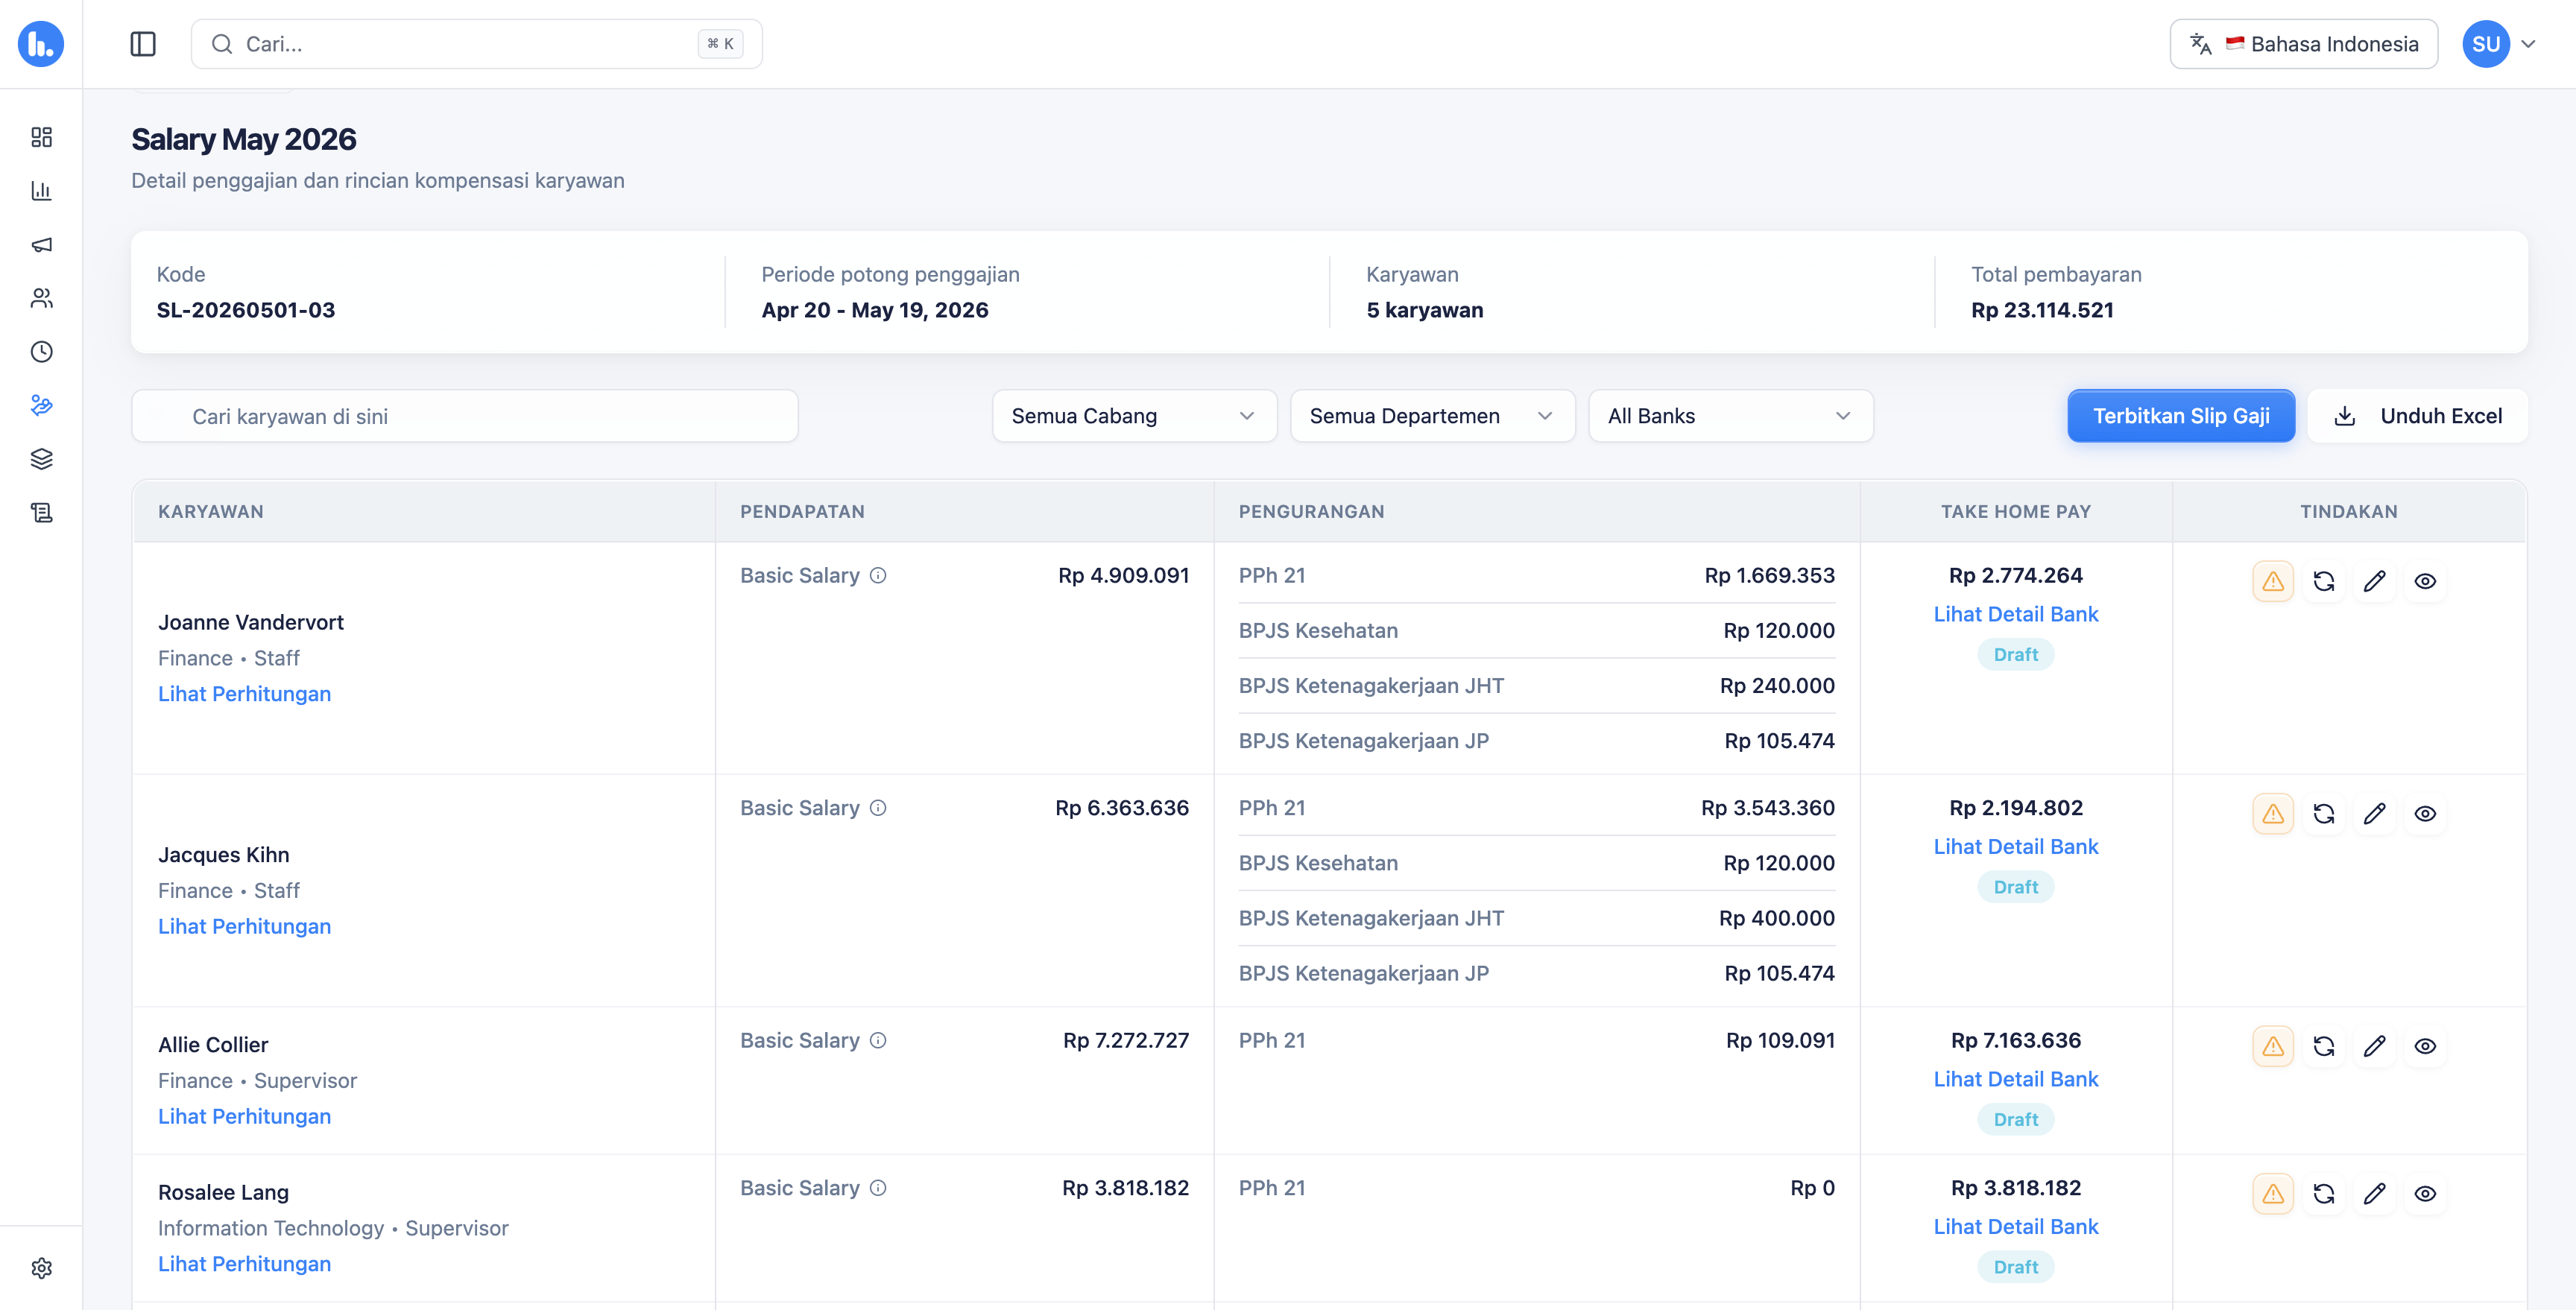Click Terbitkan Slip Gaji button
2576x1310 pixels.
tap(2181, 416)
